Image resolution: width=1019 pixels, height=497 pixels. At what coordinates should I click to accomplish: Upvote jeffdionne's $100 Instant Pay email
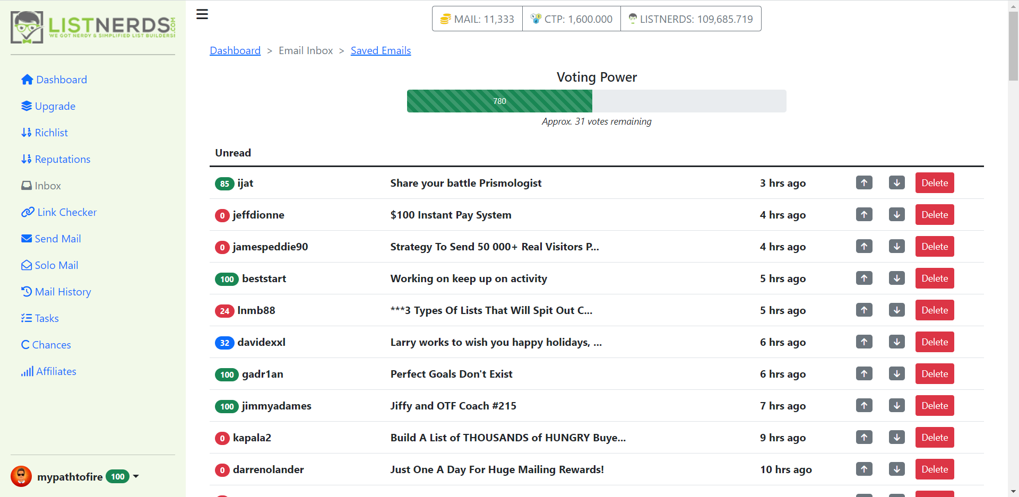pos(864,215)
